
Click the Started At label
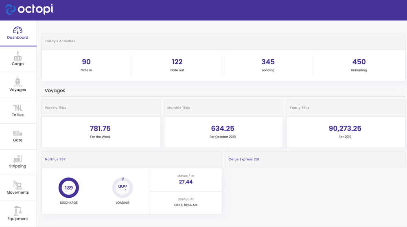point(186,199)
